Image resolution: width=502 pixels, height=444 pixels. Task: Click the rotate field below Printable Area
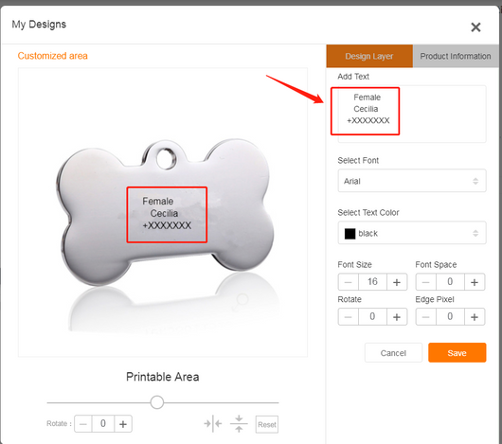pyautogui.click(x=103, y=424)
